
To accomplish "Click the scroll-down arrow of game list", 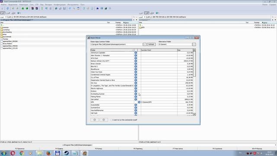I will pyautogui.click(x=194, y=114).
